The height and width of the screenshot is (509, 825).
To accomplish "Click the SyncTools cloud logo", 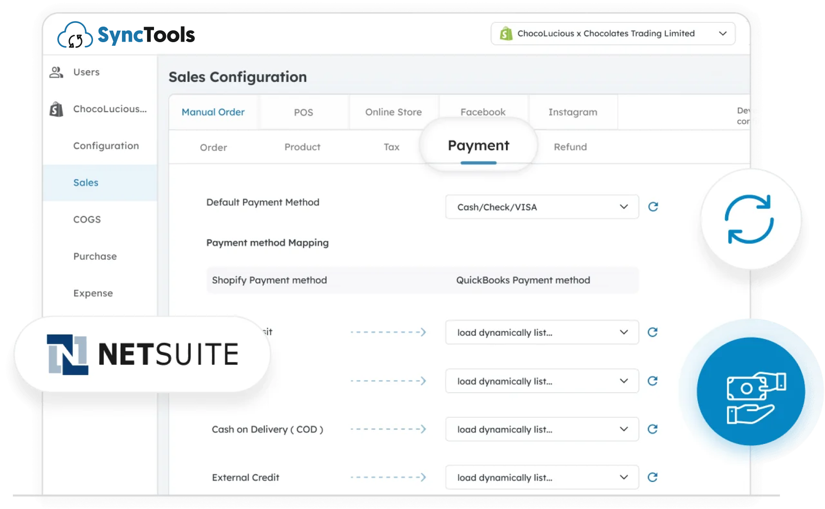I will (x=74, y=35).
